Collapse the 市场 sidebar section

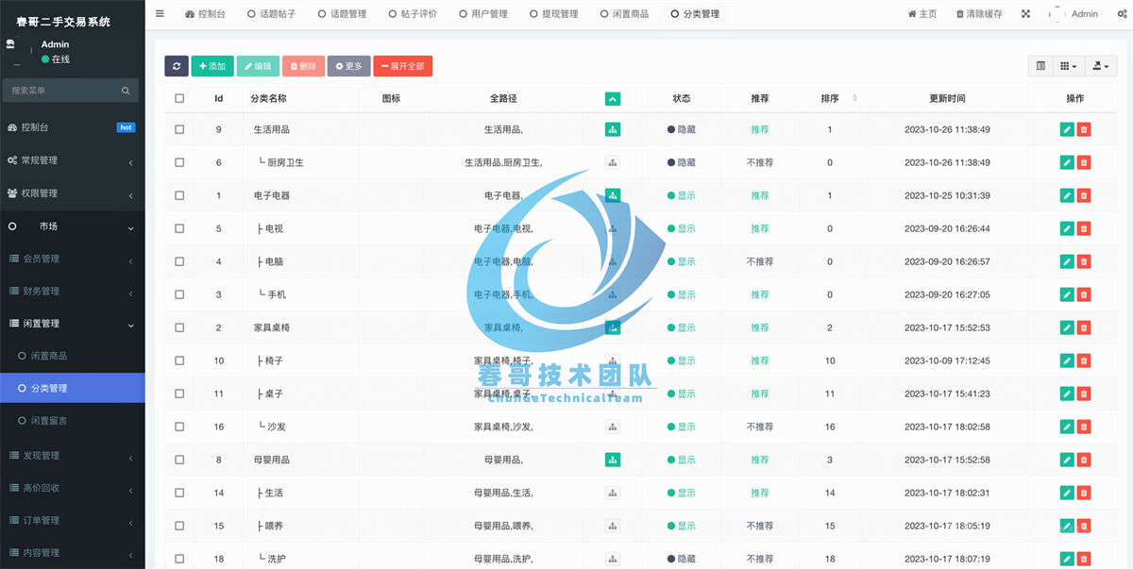coord(73,226)
